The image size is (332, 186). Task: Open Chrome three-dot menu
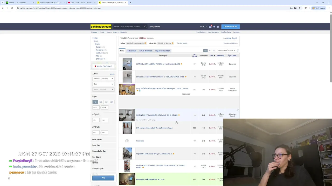[x=329, y=8]
